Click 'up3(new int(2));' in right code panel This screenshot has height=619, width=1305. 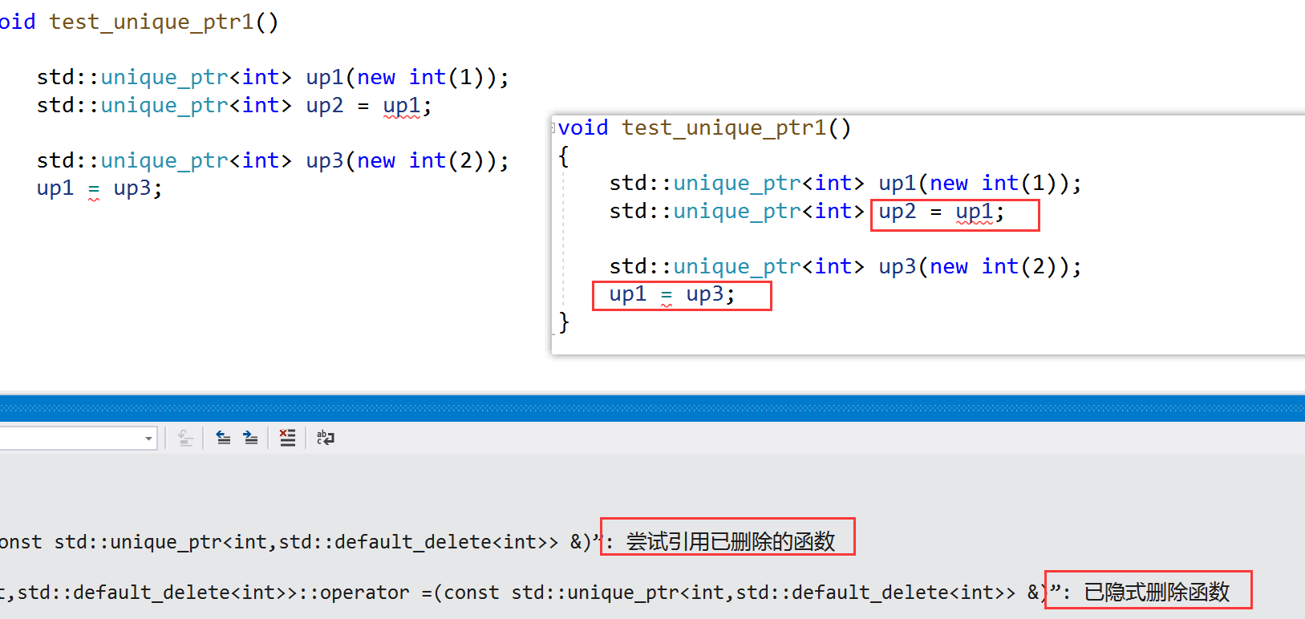(x=979, y=267)
